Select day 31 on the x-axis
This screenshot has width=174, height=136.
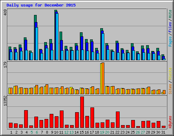163,132
